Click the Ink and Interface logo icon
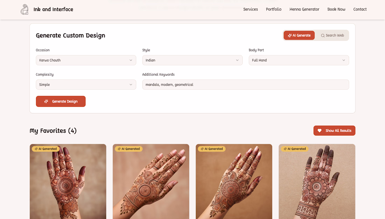The width and height of the screenshot is (385, 219). point(24,9)
